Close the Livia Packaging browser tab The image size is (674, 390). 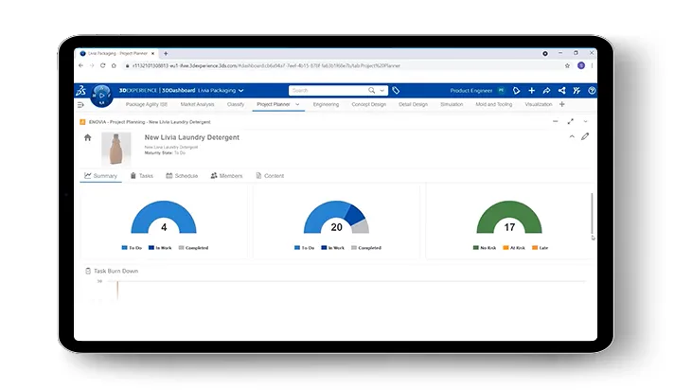[152, 54]
